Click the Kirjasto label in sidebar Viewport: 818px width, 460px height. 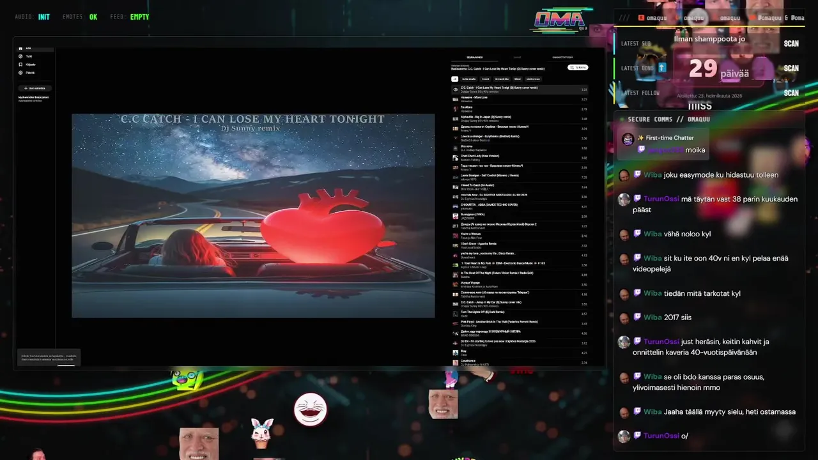[31, 65]
